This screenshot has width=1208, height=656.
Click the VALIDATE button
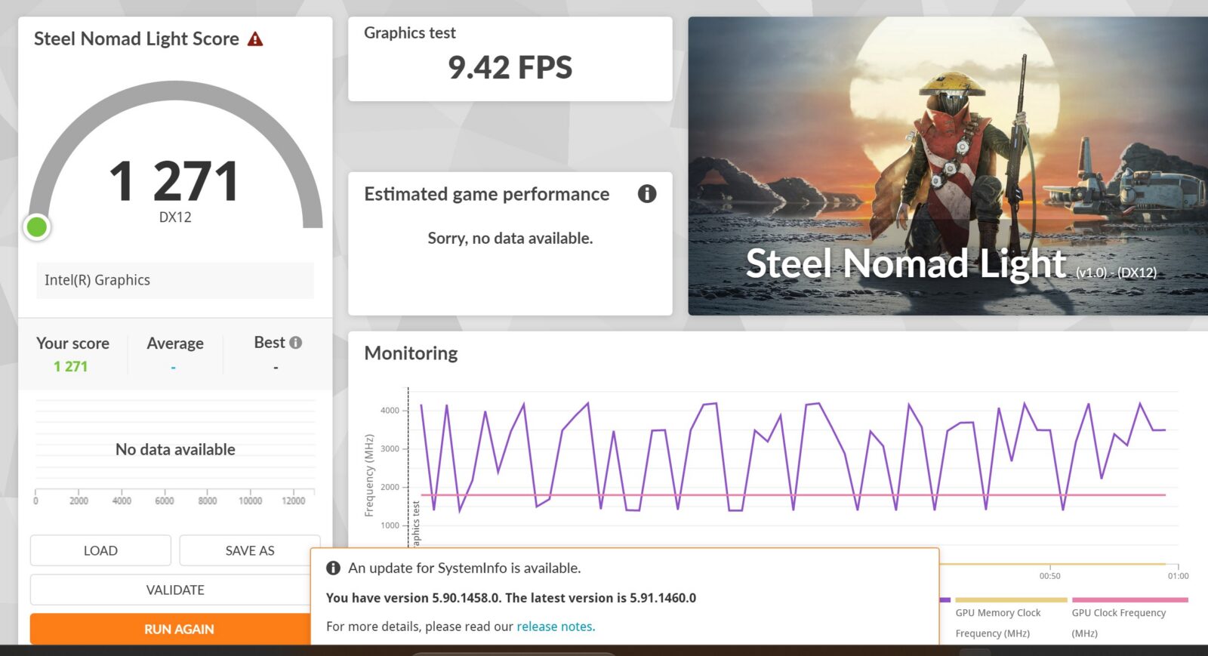174,590
